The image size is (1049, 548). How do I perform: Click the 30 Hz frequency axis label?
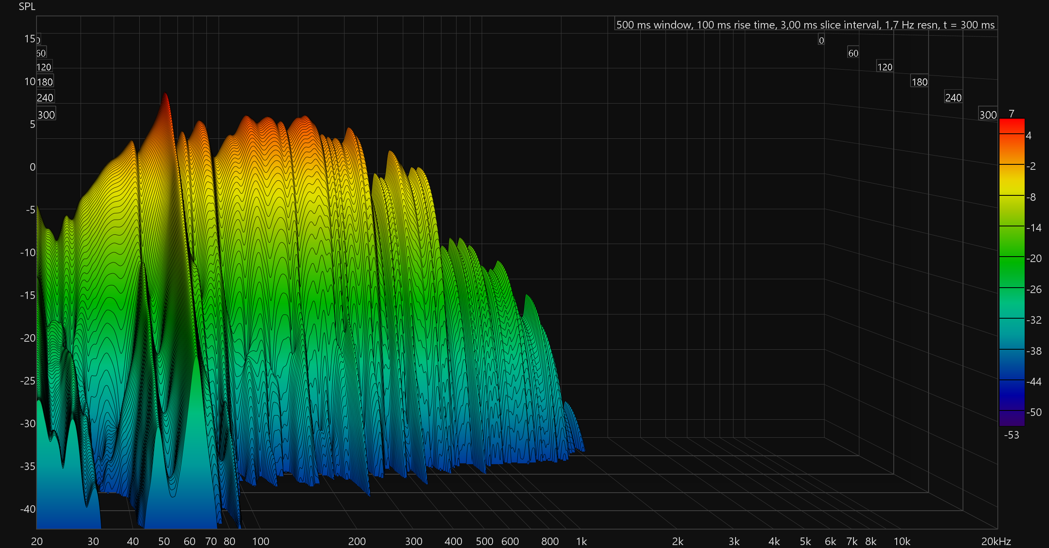pos(93,541)
